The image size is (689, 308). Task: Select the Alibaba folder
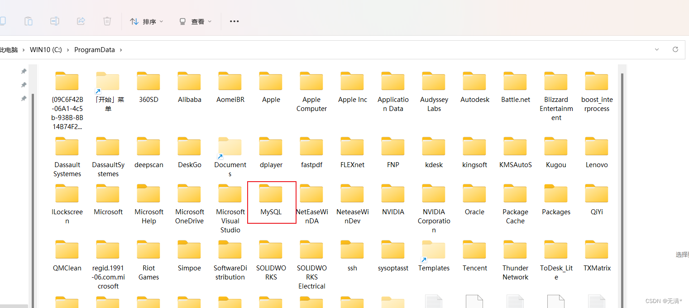click(189, 87)
